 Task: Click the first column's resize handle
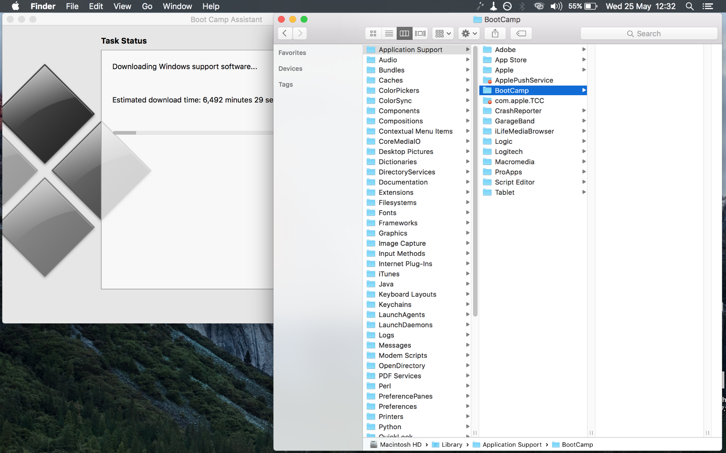475,433
